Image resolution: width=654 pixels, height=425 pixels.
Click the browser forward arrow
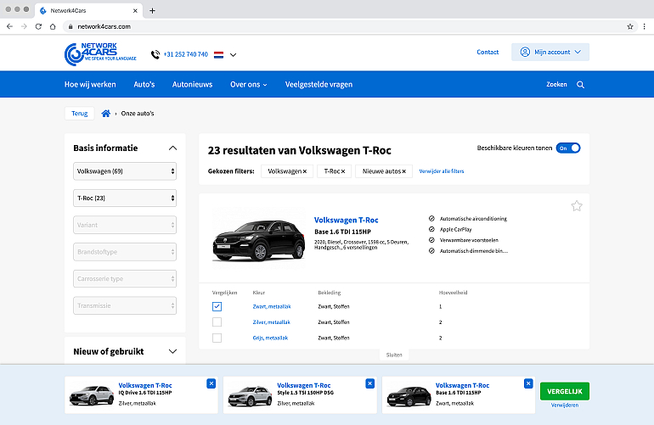tap(24, 26)
